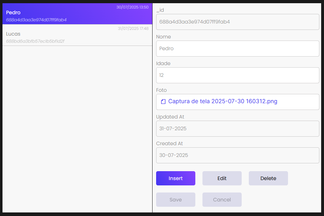Viewport: 324px width, 216px height.
Task: Click the Nome field containing Pedro
Action: (237, 48)
